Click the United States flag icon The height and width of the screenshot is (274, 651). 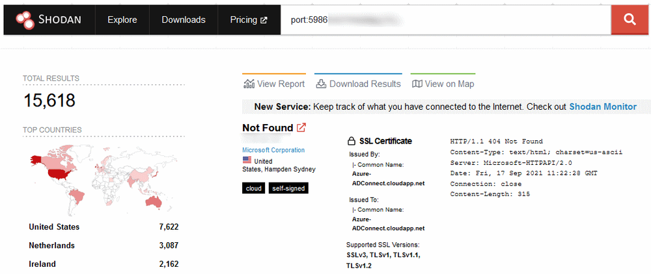[x=247, y=160]
